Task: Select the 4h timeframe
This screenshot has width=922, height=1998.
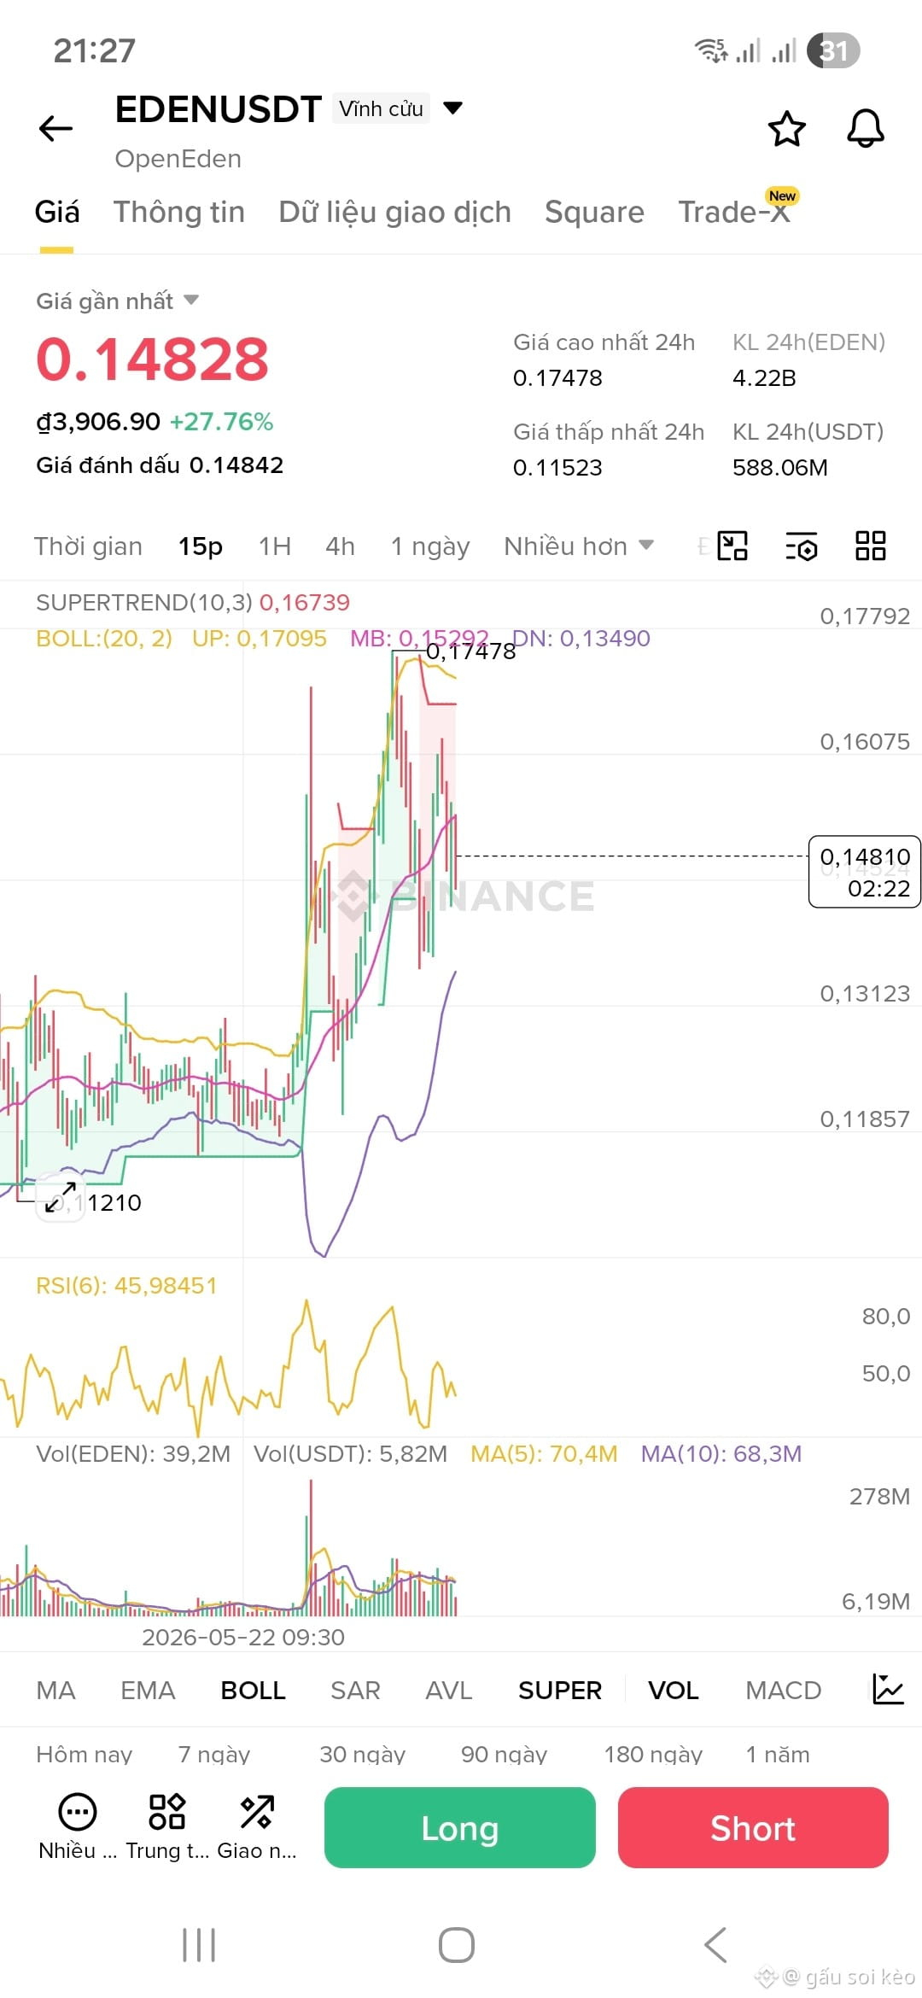Action: 340,546
